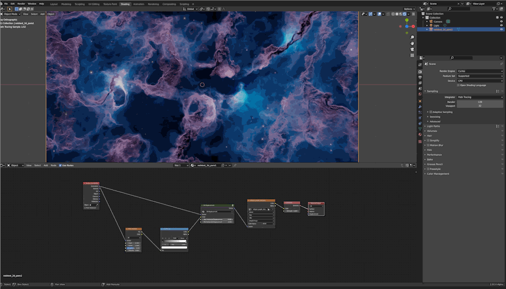
Task: Click the green Y axis gizmo dot
Action: [407, 20]
